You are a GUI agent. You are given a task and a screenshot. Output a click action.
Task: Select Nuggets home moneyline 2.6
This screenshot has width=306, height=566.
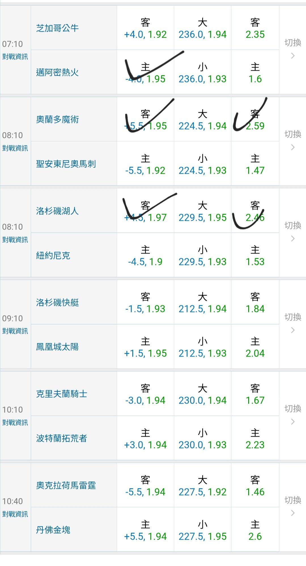tap(255, 531)
